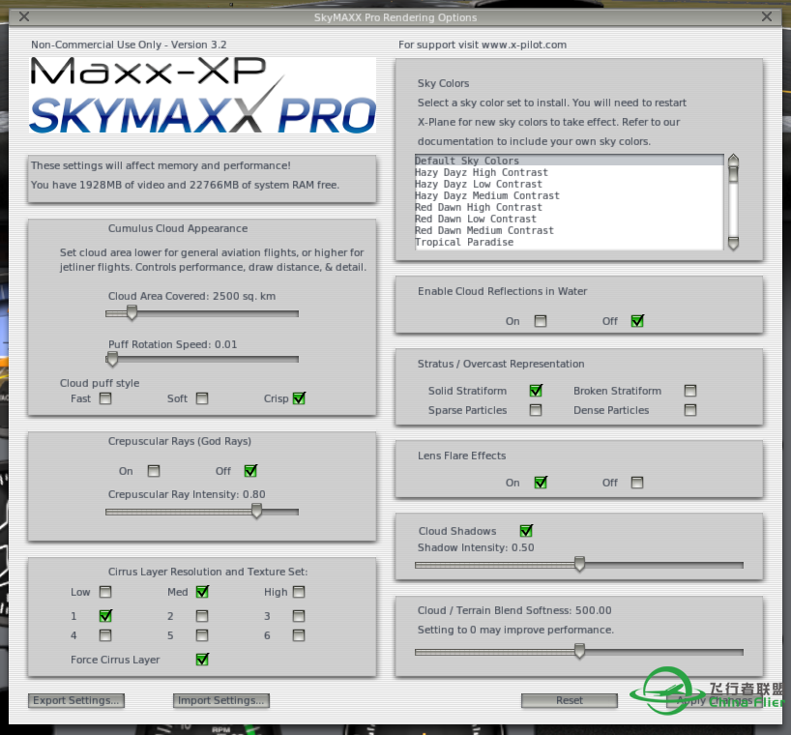Turn Crepuscular Rays On

coord(154,471)
